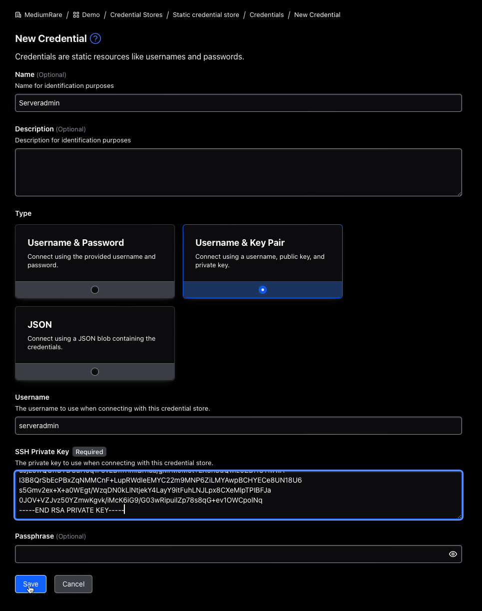Choose the JSON credential type radio button
The width and height of the screenshot is (482, 611).
pyautogui.click(x=95, y=372)
